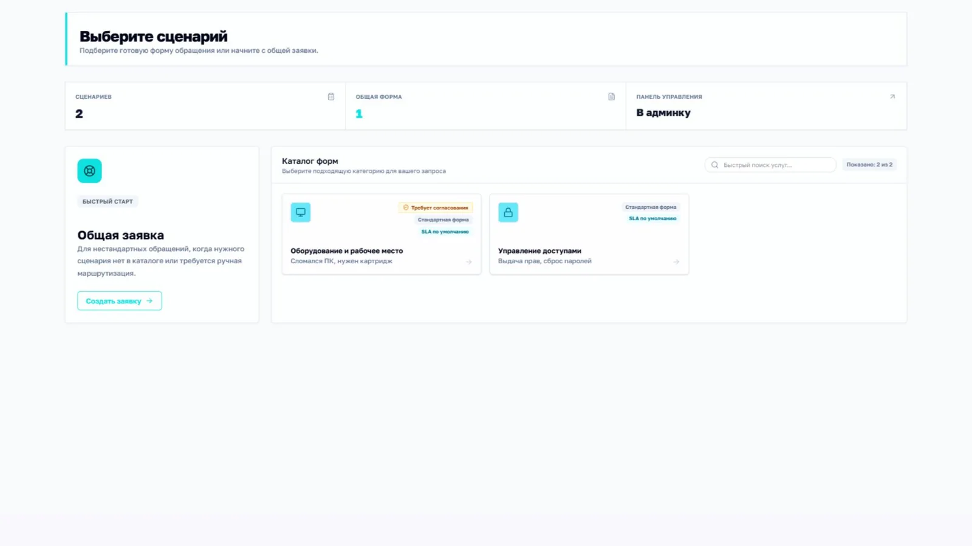This screenshot has height=546, width=972.
Task: Open В админку link
Action: (x=663, y=113)
